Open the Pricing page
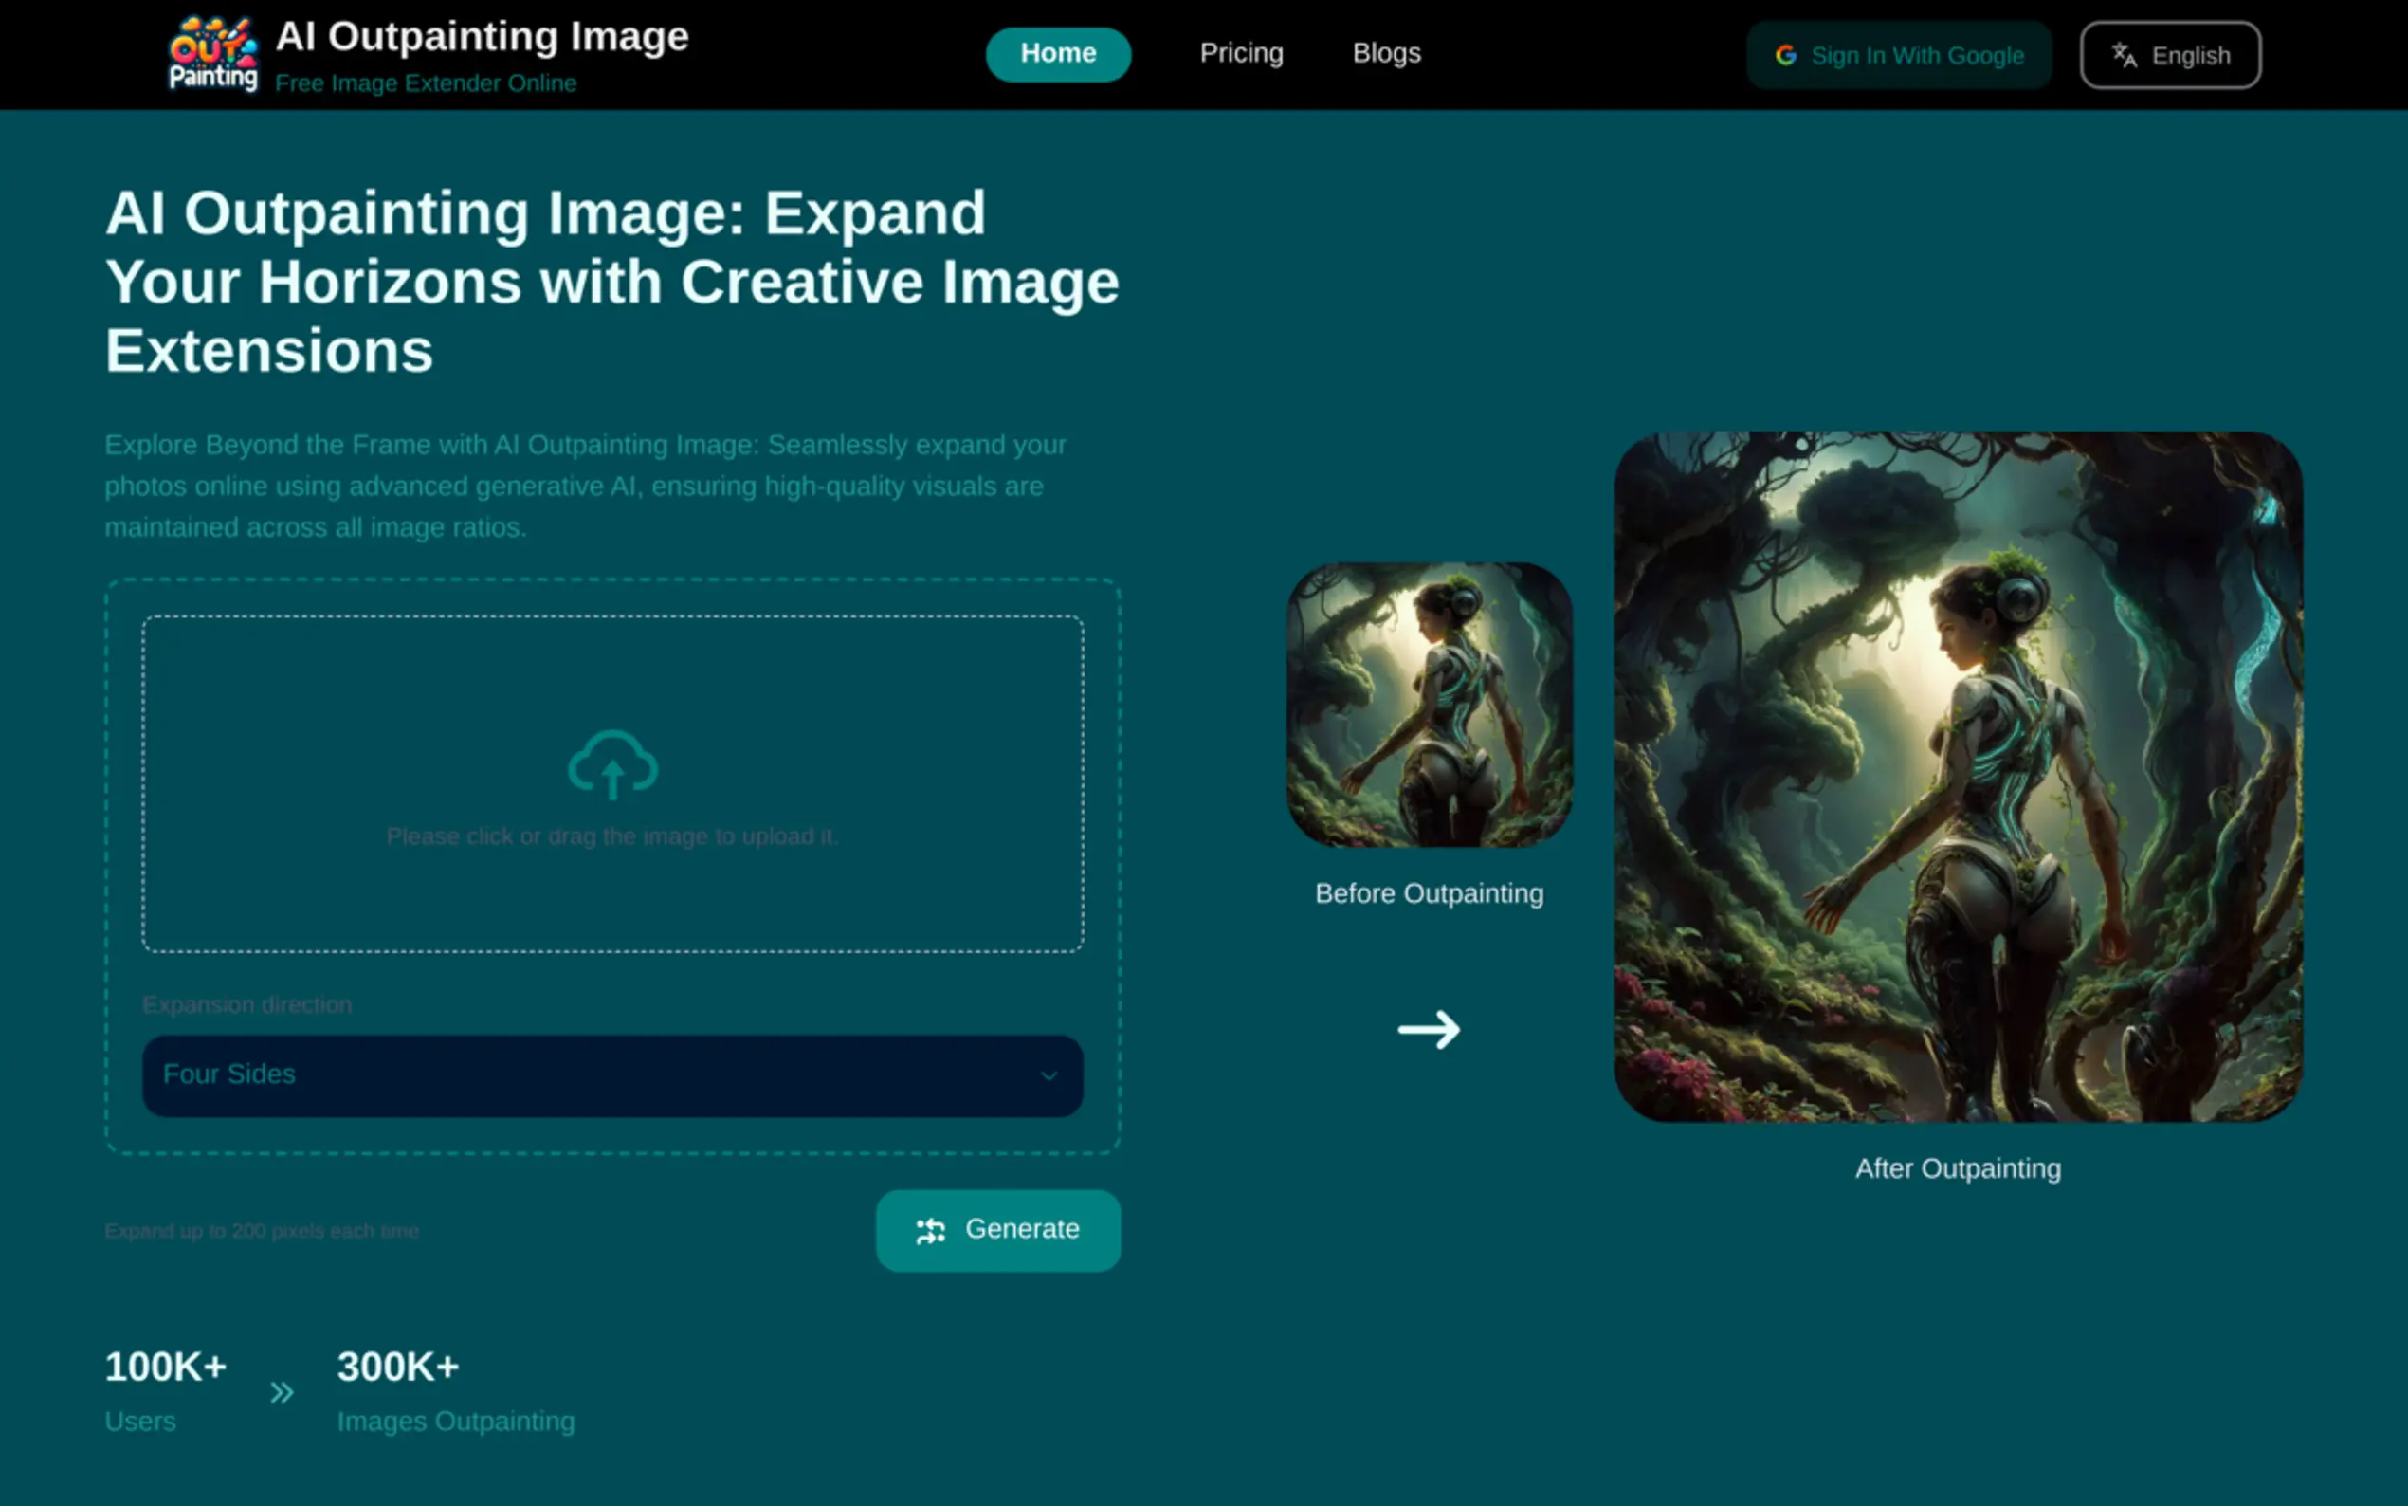This screenshot has width=2408, height=1506. point(1240,54)
